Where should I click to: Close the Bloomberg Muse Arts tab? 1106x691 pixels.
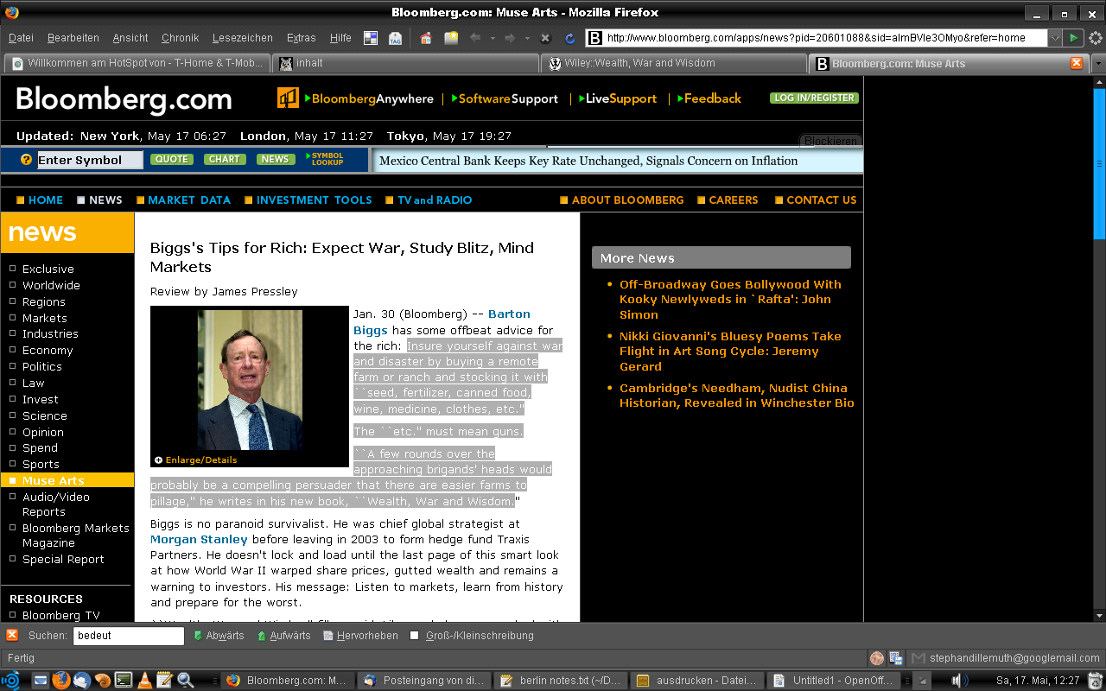click(1077, 63)
